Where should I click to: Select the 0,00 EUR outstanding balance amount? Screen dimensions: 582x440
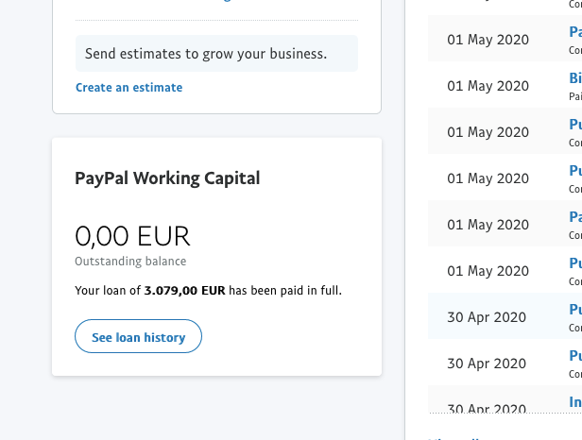pos(132,236)
